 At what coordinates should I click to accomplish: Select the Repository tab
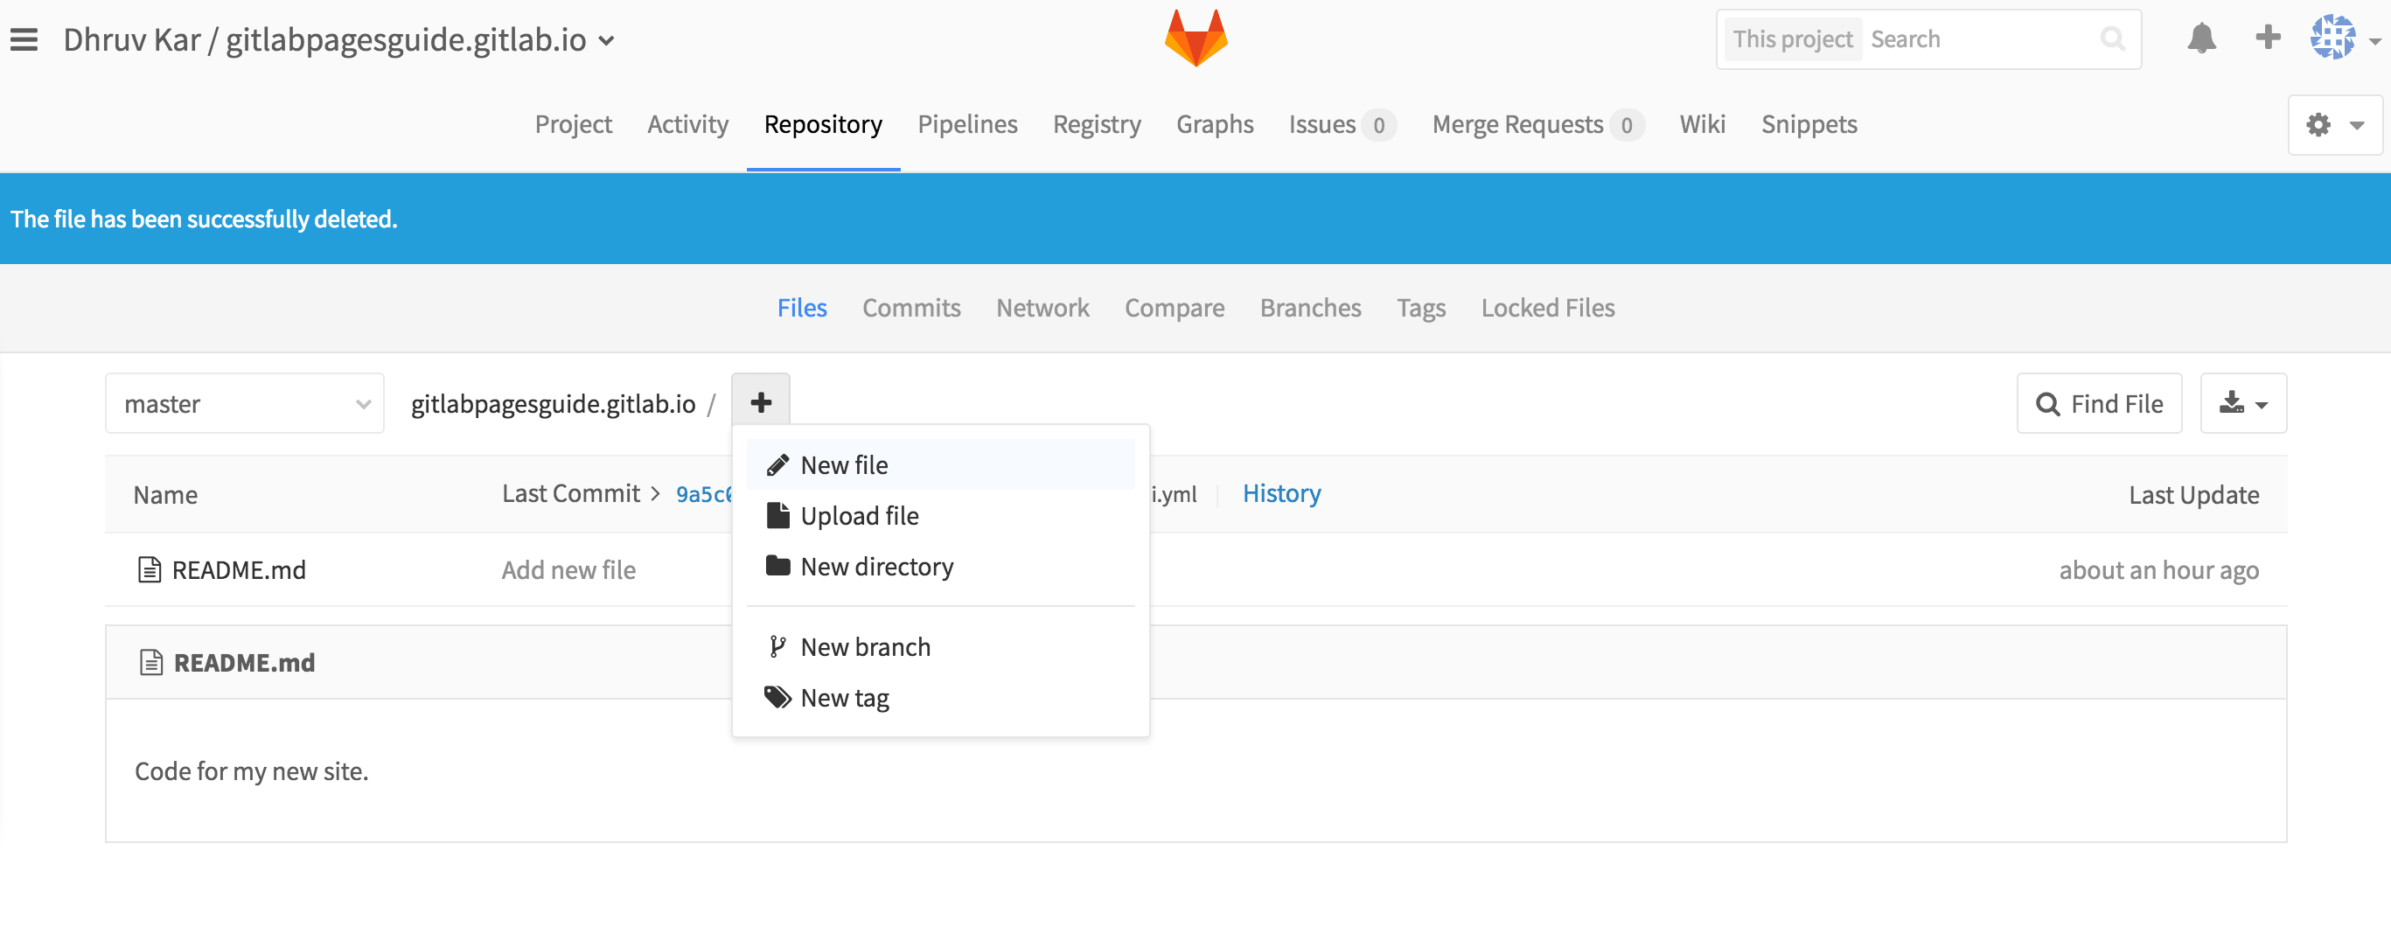point(822,124)
